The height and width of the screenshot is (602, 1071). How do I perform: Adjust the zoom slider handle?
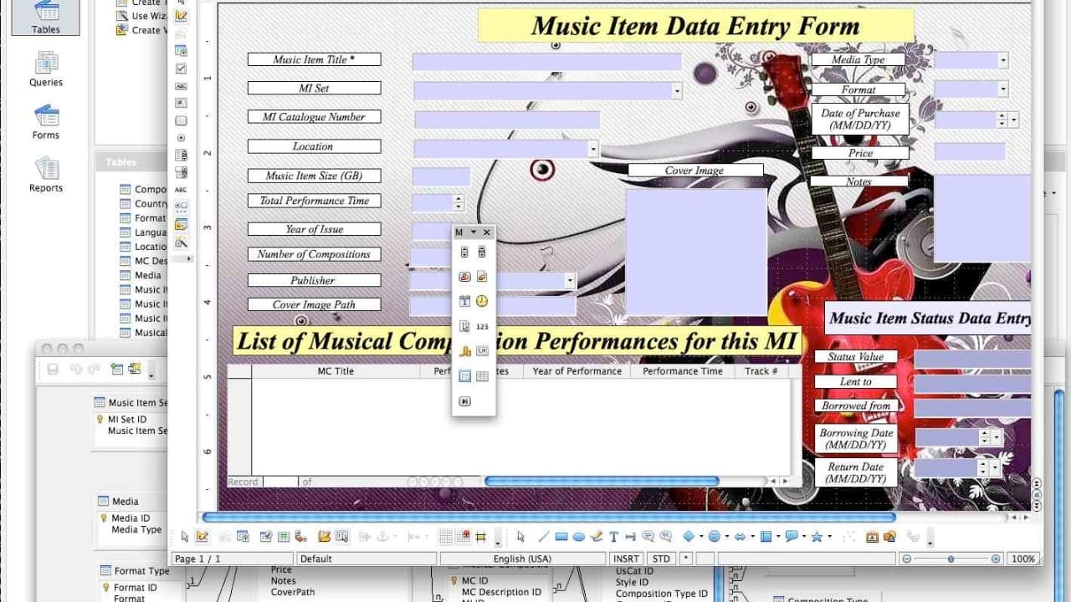point(951,559)
